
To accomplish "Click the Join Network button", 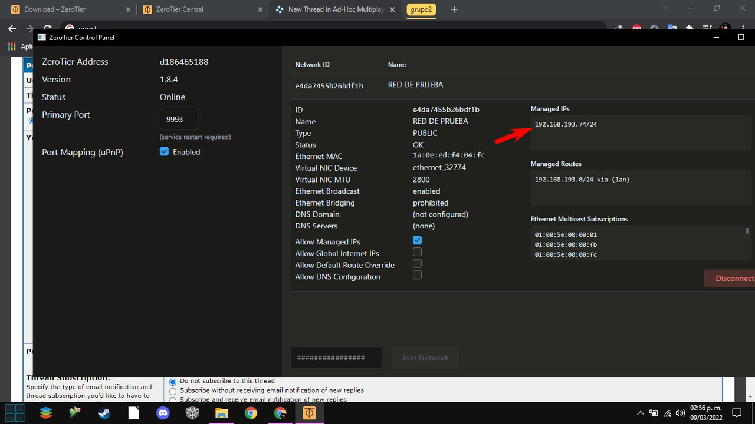I will 425,357.
